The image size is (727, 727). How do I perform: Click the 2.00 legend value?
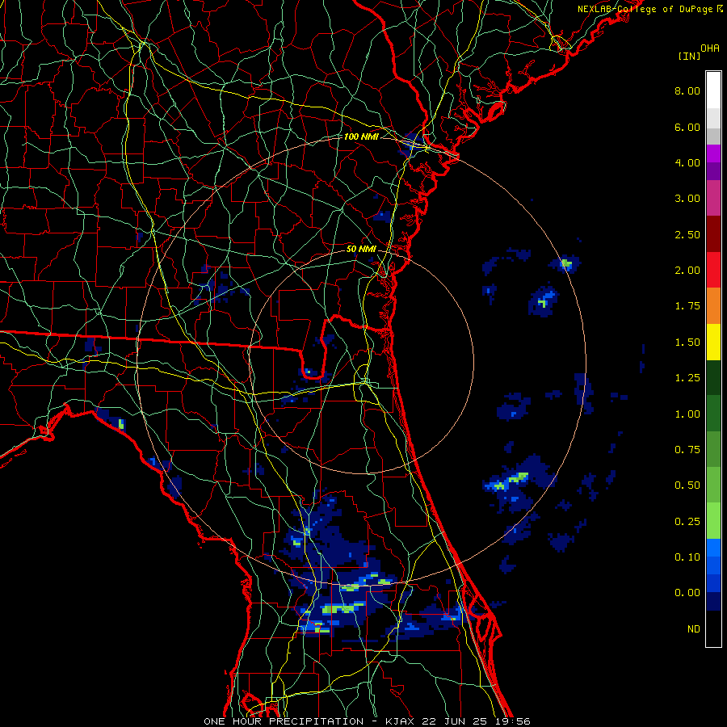(687, 271)
